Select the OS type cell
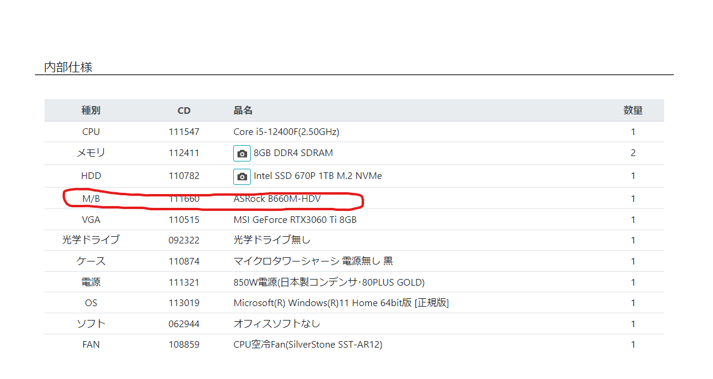The width and height of the screenshot is (713, 379). pos(91,303)
